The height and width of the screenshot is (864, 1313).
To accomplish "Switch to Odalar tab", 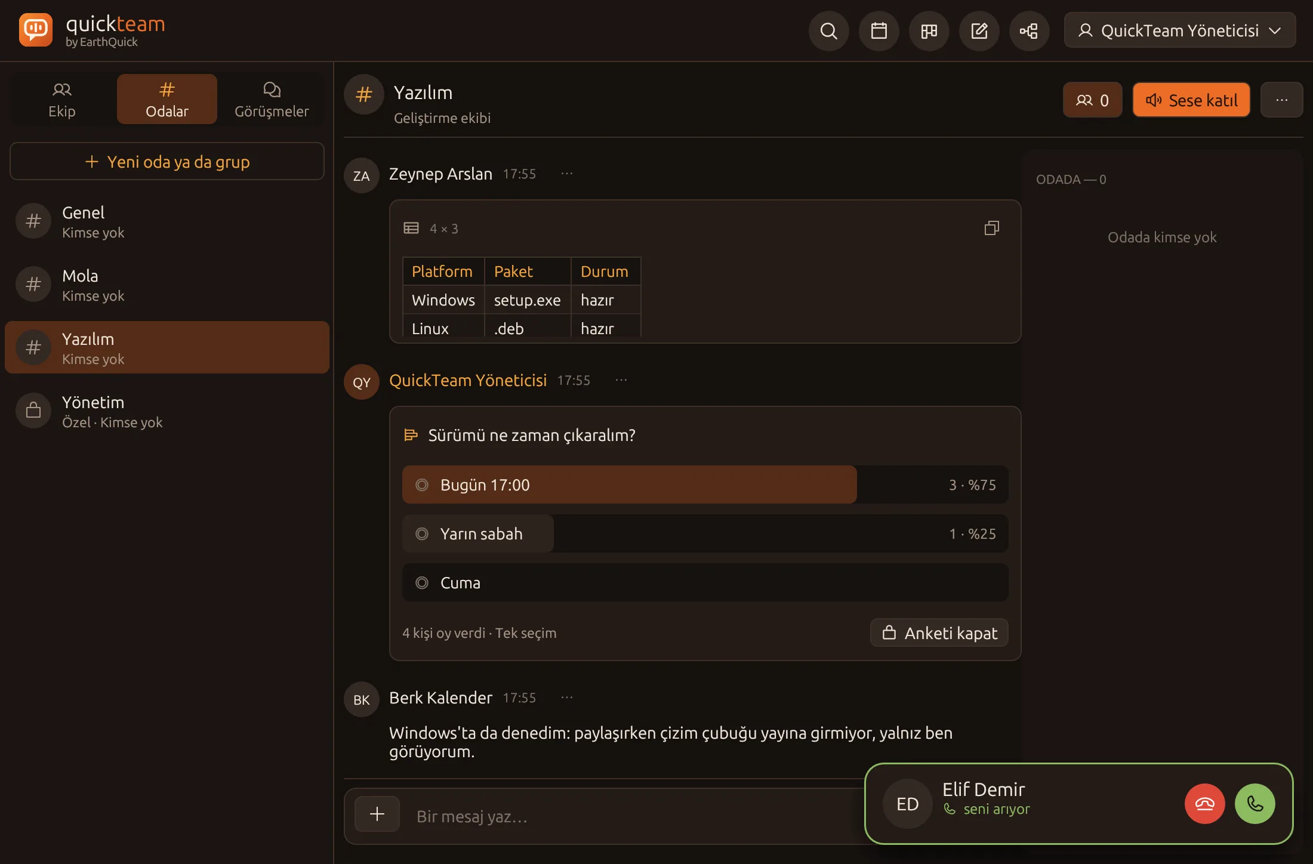I will point(167,100).
